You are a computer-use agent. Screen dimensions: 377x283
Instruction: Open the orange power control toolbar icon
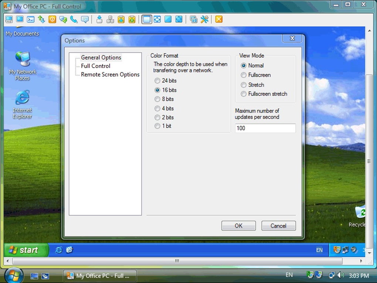point(52,19)
